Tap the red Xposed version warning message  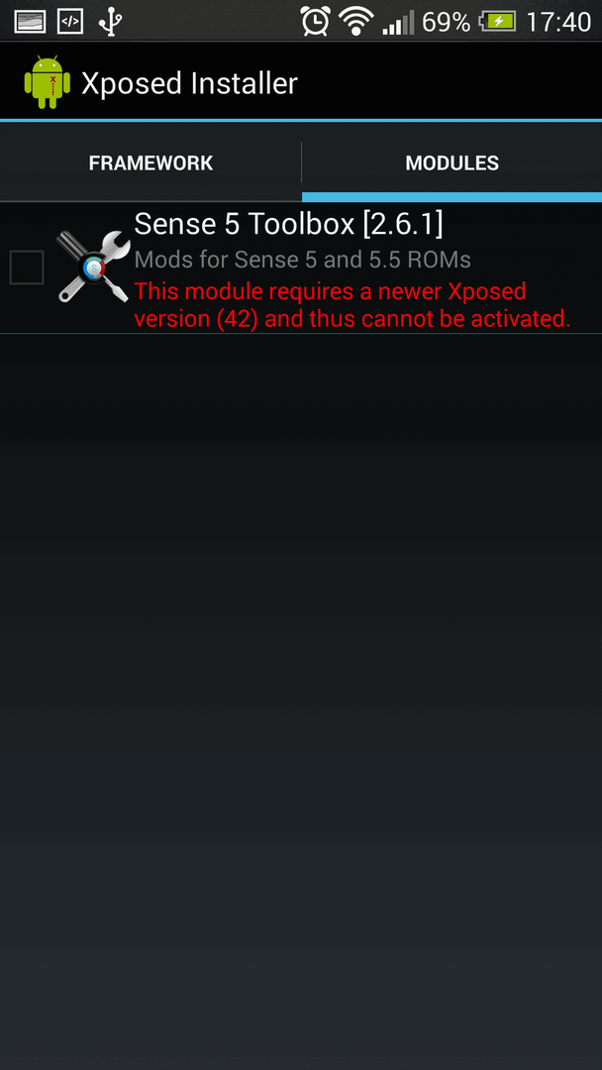(351, 305)
